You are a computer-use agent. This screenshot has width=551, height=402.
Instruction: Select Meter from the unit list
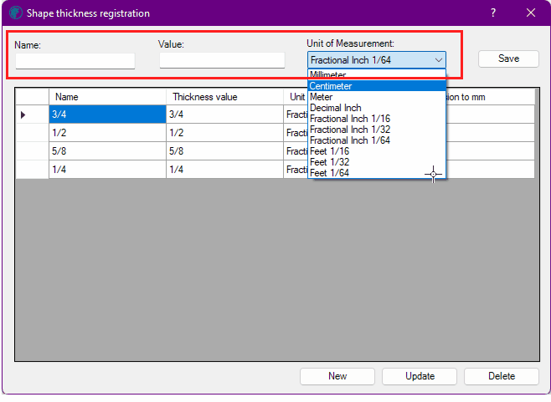pos(377,97)
